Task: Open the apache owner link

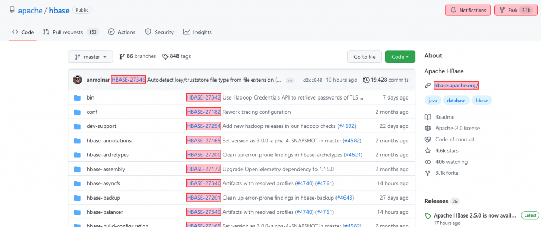Action: pos(30,11)
